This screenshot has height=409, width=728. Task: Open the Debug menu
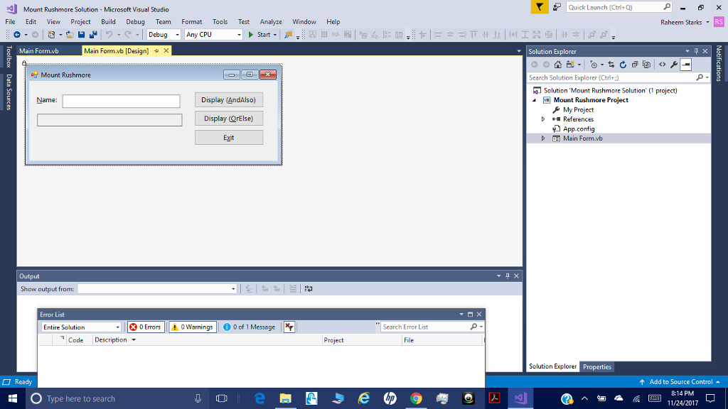pos(135,21)
